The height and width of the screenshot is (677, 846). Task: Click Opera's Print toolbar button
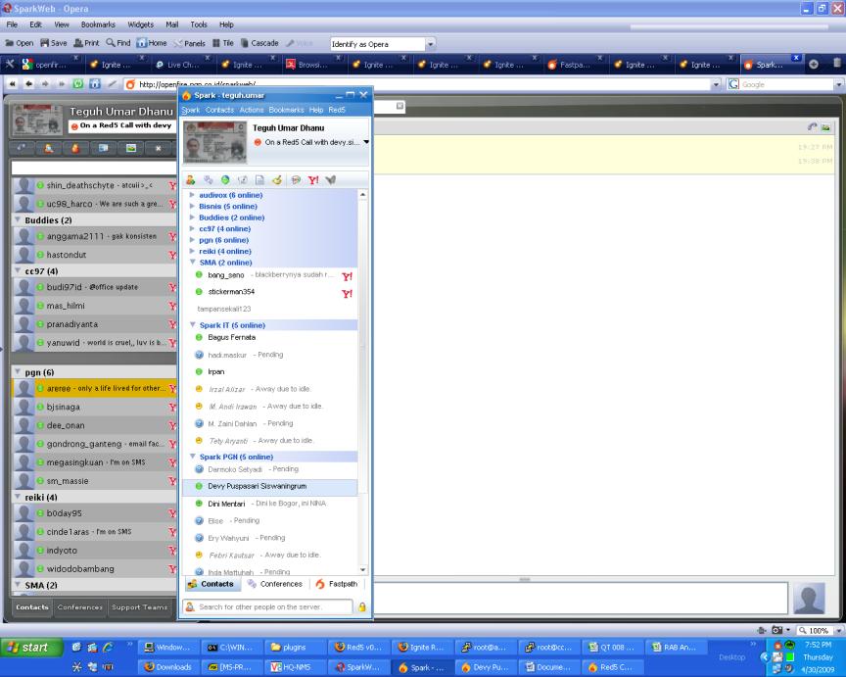[x=86, y=43]
